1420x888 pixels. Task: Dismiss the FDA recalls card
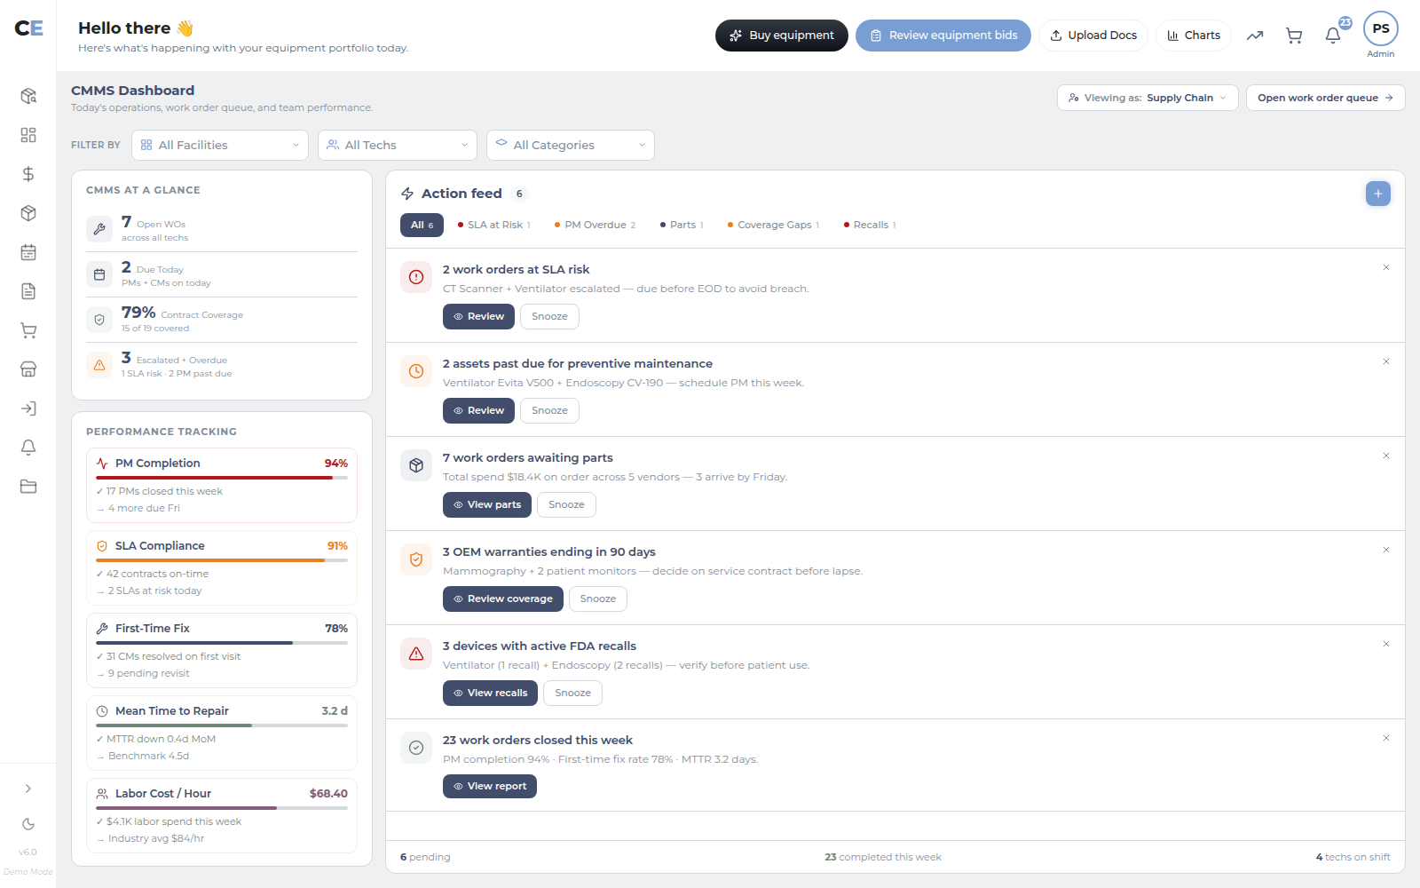(x=1386, y=644)
